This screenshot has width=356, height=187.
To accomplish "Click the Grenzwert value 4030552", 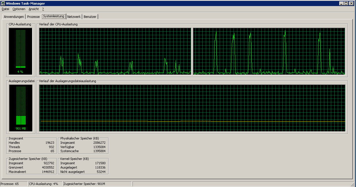I will [48, 167].
